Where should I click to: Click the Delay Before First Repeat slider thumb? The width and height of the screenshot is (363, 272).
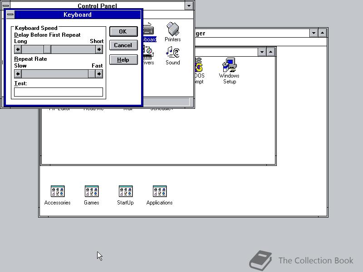48,49
